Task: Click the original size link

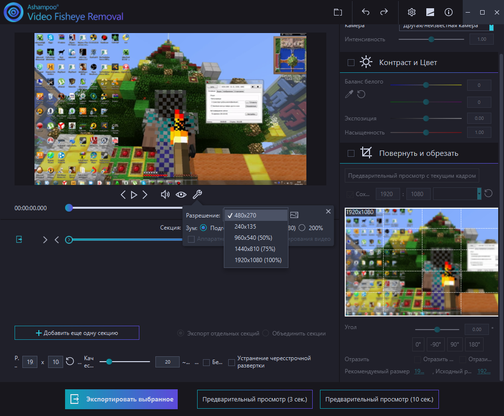Action: tap(484, 371)
